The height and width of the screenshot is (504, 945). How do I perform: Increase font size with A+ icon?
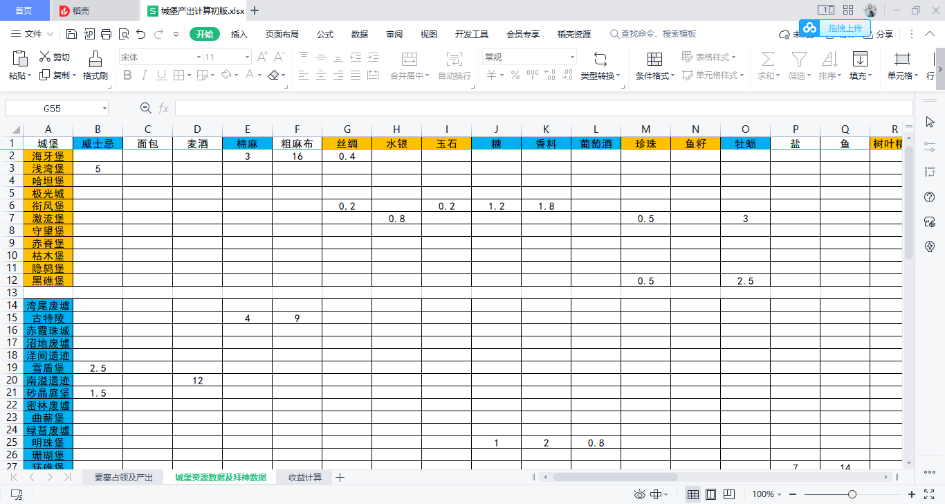[263, 57]
